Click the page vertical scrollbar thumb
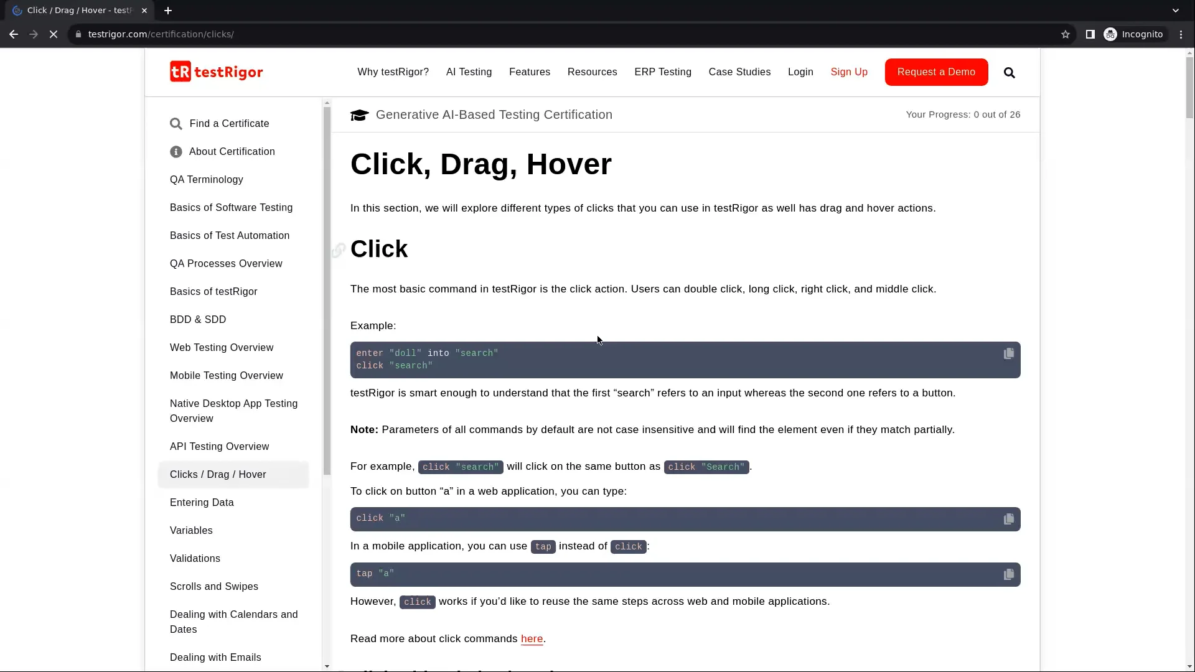This screenshot has height=672, width=1195. (1189, 87)
